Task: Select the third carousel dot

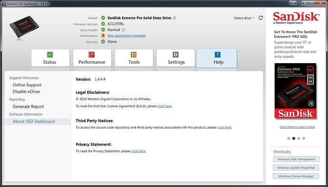Action: coord(299,138)
